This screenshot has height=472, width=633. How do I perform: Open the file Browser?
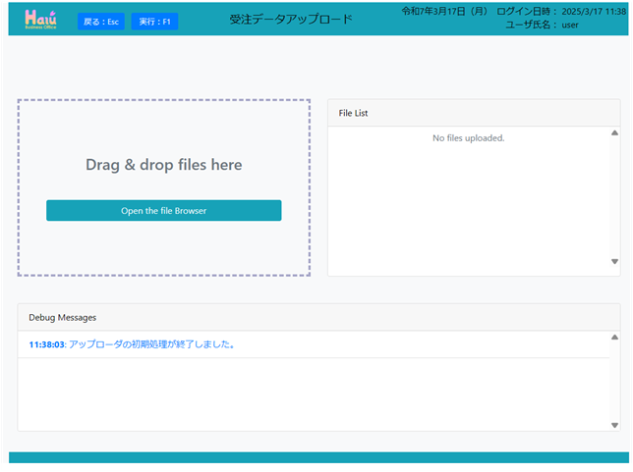164,210
